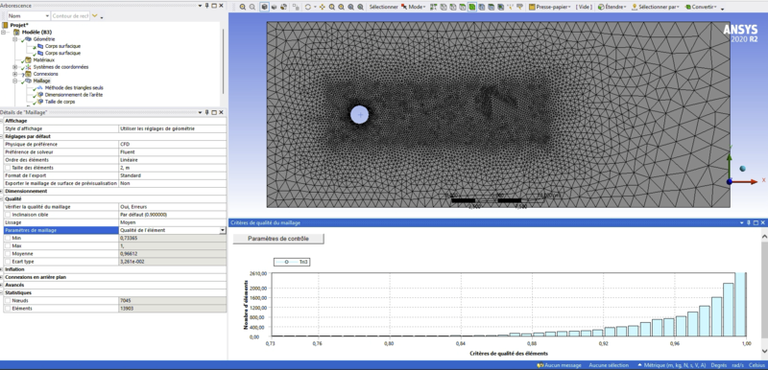
Task: Select the highlighted green face filter icon
Action: 472,7
